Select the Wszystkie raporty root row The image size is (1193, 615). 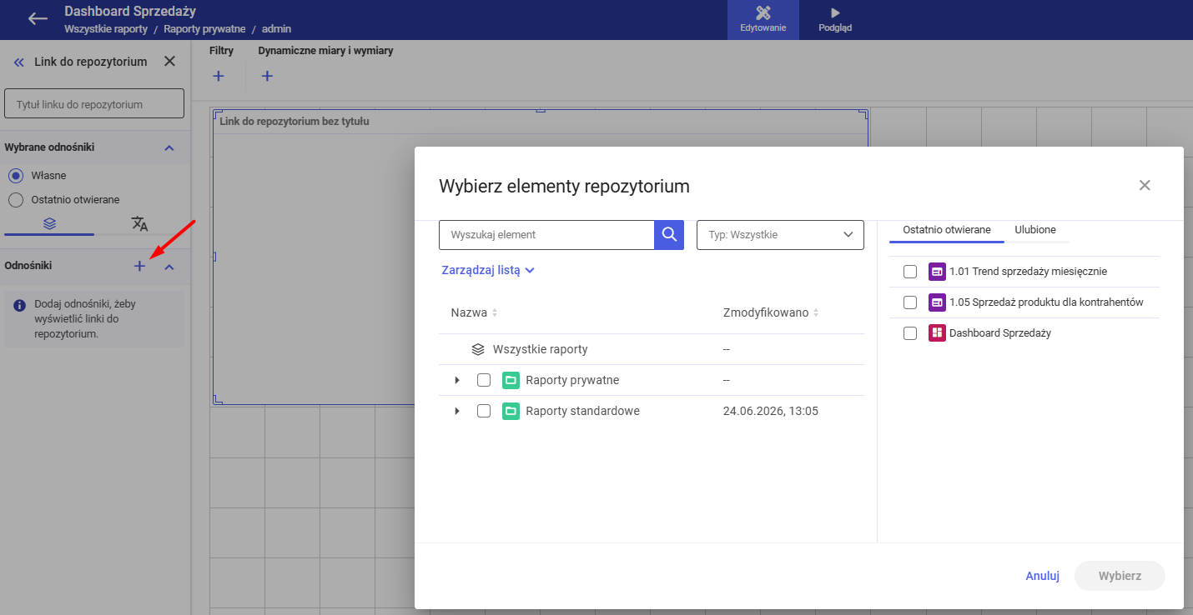tap(652, 349)
